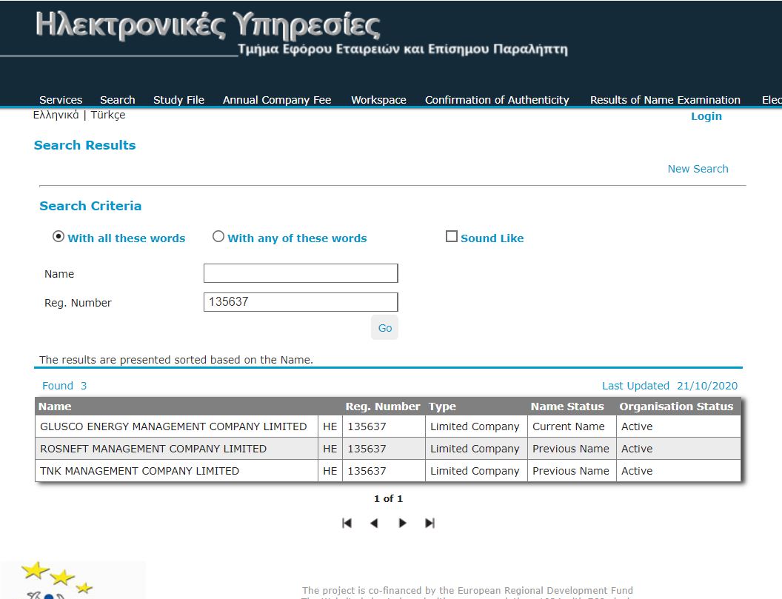Viewport: 782px width, 599px height.
Task: Open the Search menu item
Action: [x=117, y=100]
